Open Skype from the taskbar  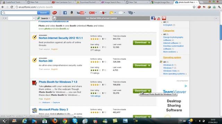[75, 121]
